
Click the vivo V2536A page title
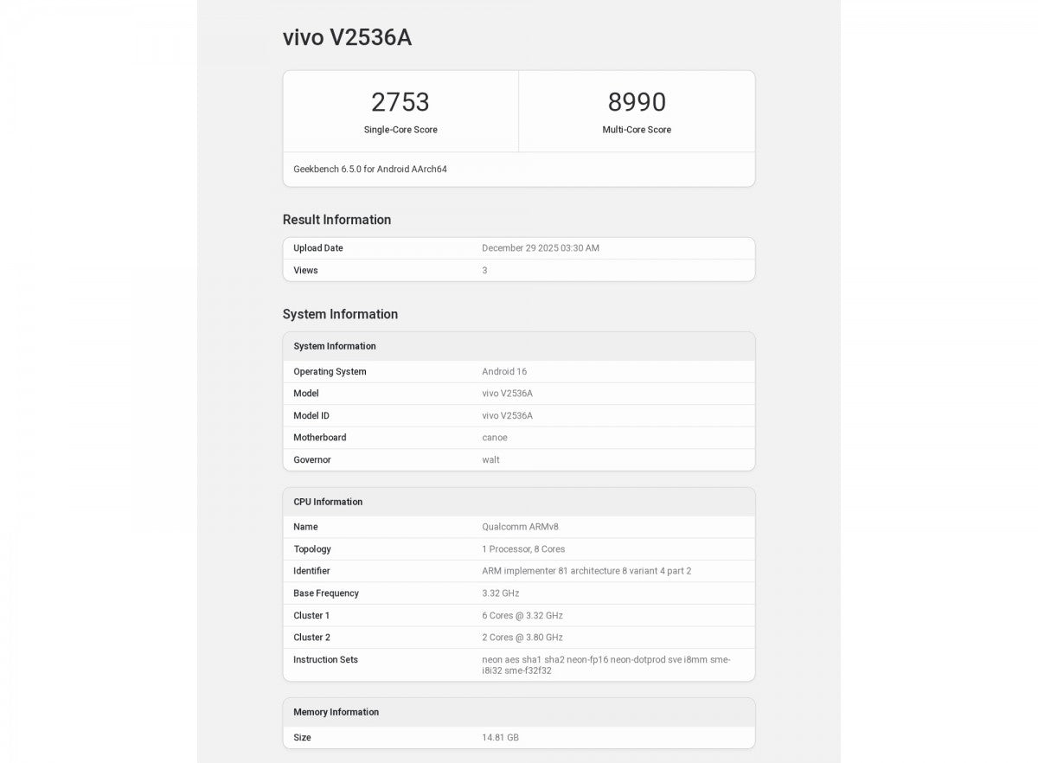pos(347,37)
